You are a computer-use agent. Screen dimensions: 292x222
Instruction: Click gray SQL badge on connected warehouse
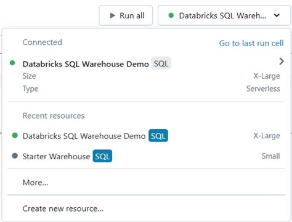coord(161,63)
